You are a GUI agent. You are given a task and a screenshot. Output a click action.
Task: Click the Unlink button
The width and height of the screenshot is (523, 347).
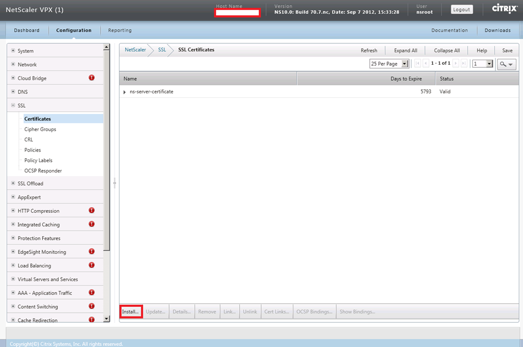(x=250, y=312)
